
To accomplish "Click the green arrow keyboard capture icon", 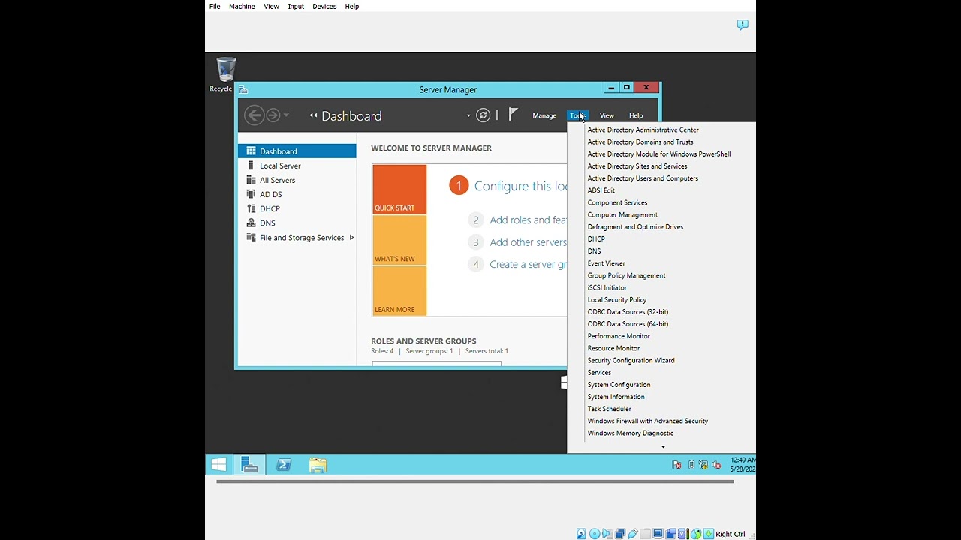I will click(708, 534).
